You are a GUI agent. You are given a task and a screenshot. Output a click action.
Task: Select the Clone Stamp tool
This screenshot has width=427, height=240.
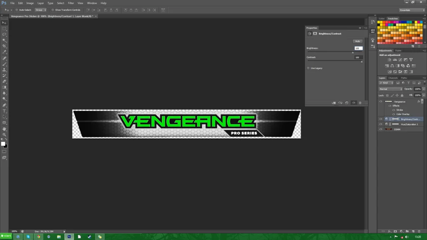coord(4,70)
